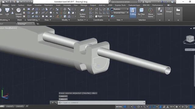This screenshot has width=195, height=109.
Task: Select the Move Gizmo tool
Action: [x=151, y=13]
